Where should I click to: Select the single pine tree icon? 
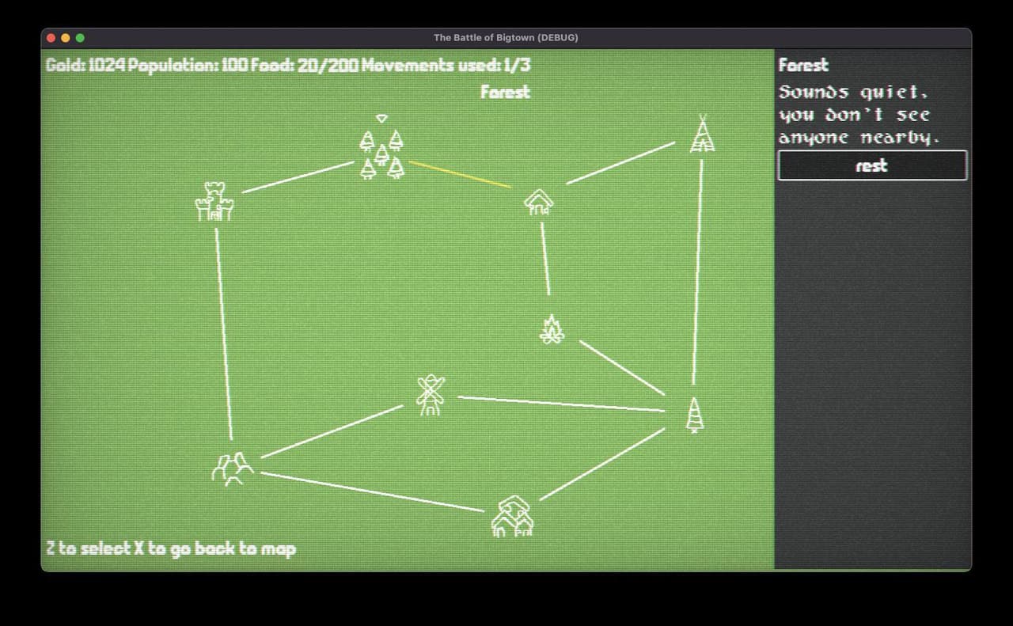[x=694, y=415]
